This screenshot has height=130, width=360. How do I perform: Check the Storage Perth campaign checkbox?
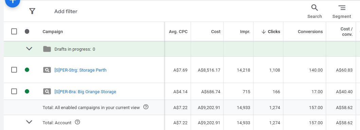point(14,70)
